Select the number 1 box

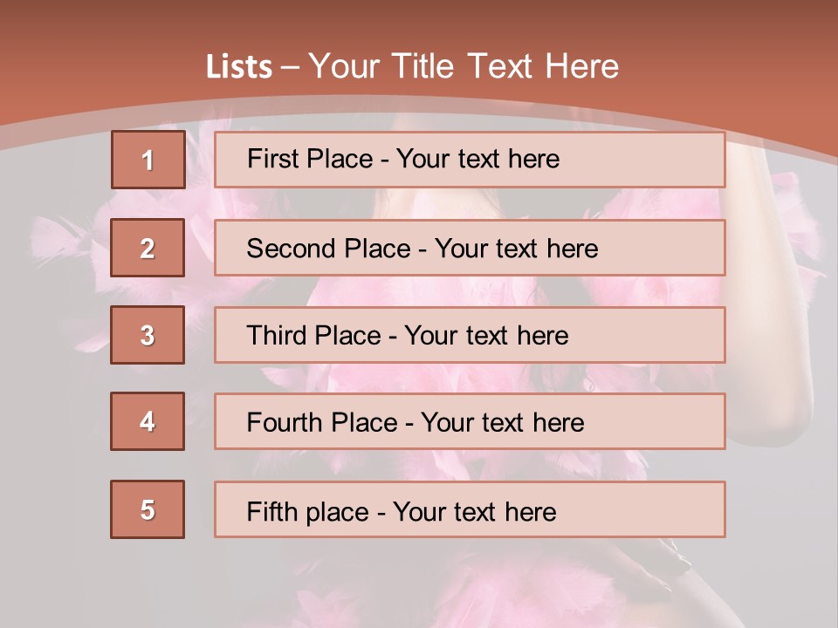click(x=148, y=160)
